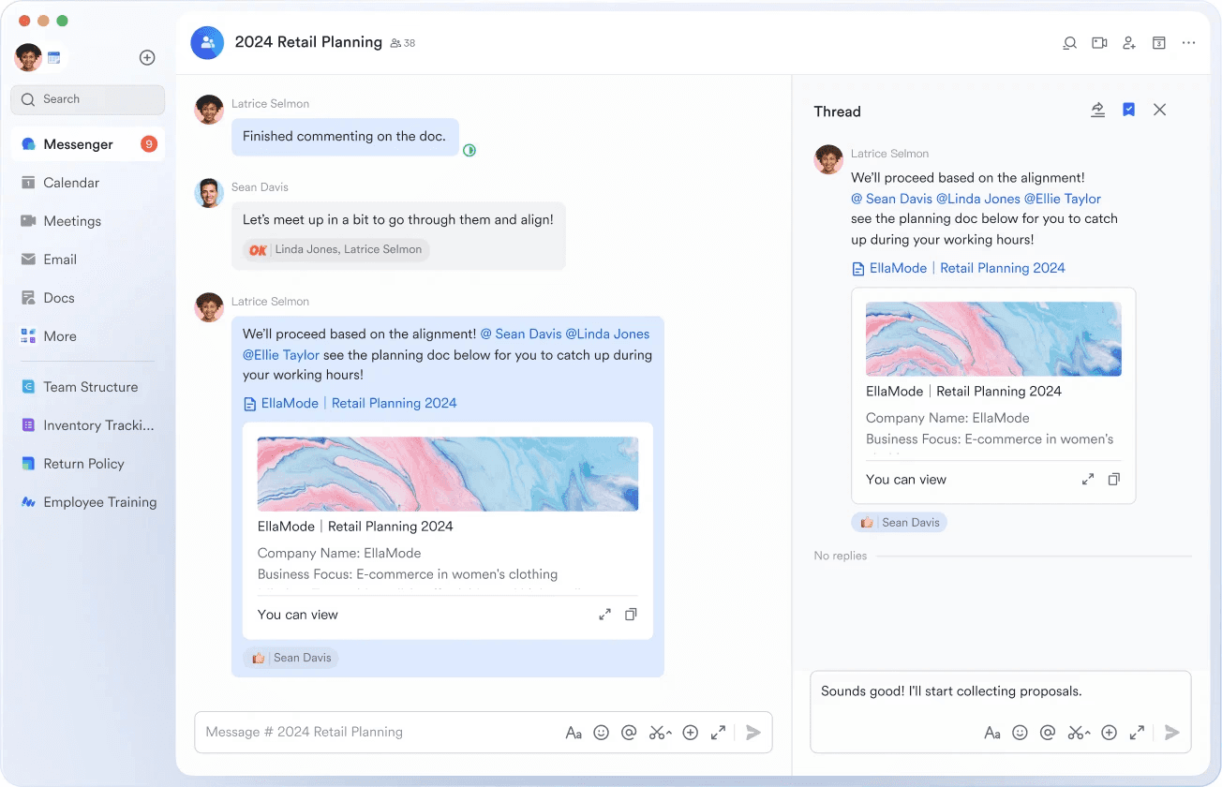Image resolution: width=1222 pixels, height=787 pixels.
Task: Open the Retail Planning 2024 document link
Action: coord(394,402)
